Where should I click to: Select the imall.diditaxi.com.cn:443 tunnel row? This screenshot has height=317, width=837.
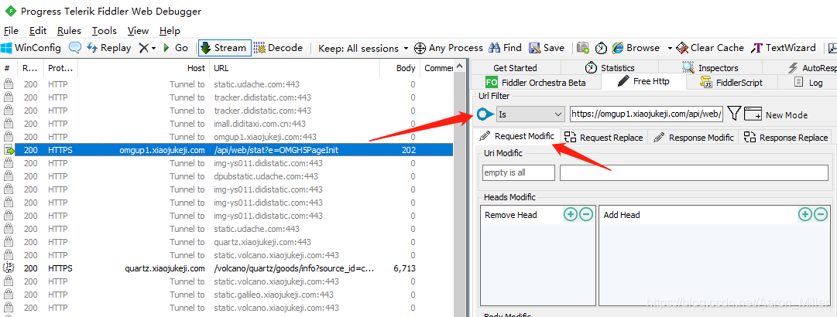227,124
